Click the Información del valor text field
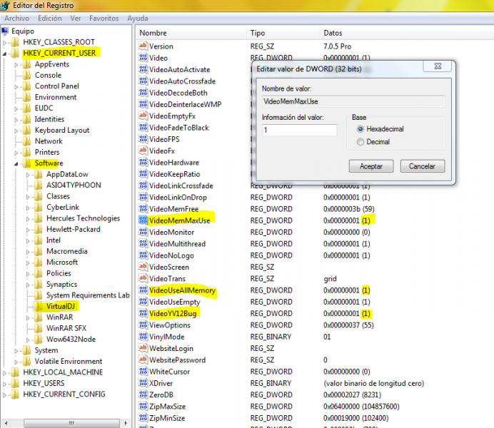Viewport: 494px width, 428px height. 299,130
